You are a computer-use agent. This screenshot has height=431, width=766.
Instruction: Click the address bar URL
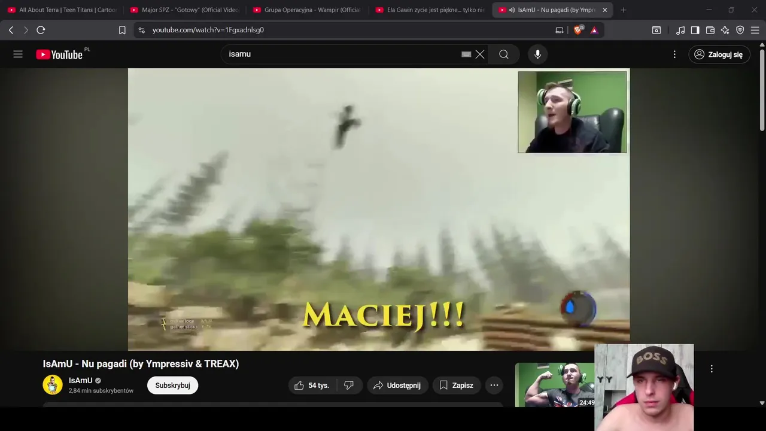point(208,30)
